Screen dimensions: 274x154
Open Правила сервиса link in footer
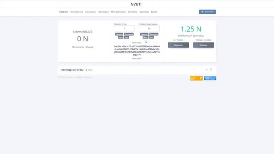83,77
